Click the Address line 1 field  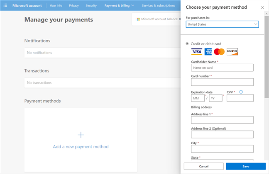(222, 120)
